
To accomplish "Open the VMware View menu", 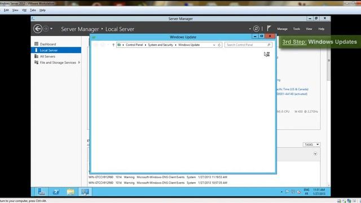I will pos(15,10).
